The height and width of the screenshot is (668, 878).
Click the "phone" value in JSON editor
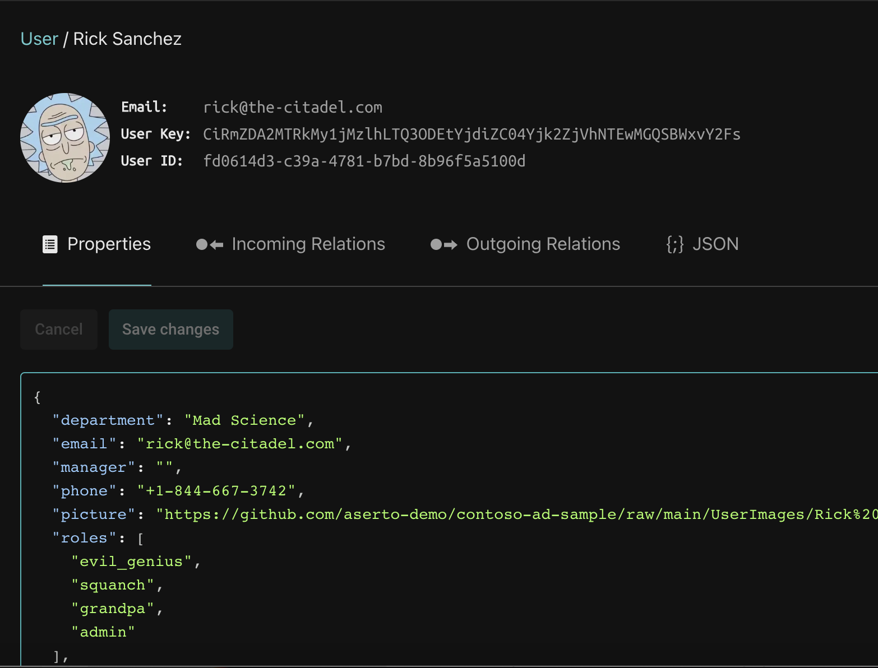point(216,491)
